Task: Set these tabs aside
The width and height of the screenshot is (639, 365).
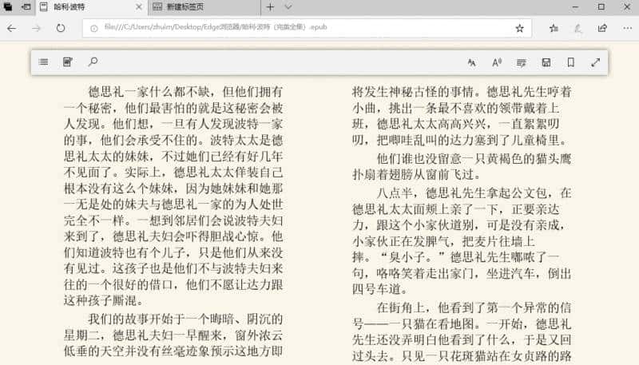Action: coord(26,6)
